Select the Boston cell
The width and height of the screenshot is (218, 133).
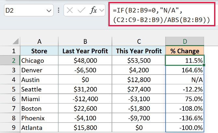(39, 108)
